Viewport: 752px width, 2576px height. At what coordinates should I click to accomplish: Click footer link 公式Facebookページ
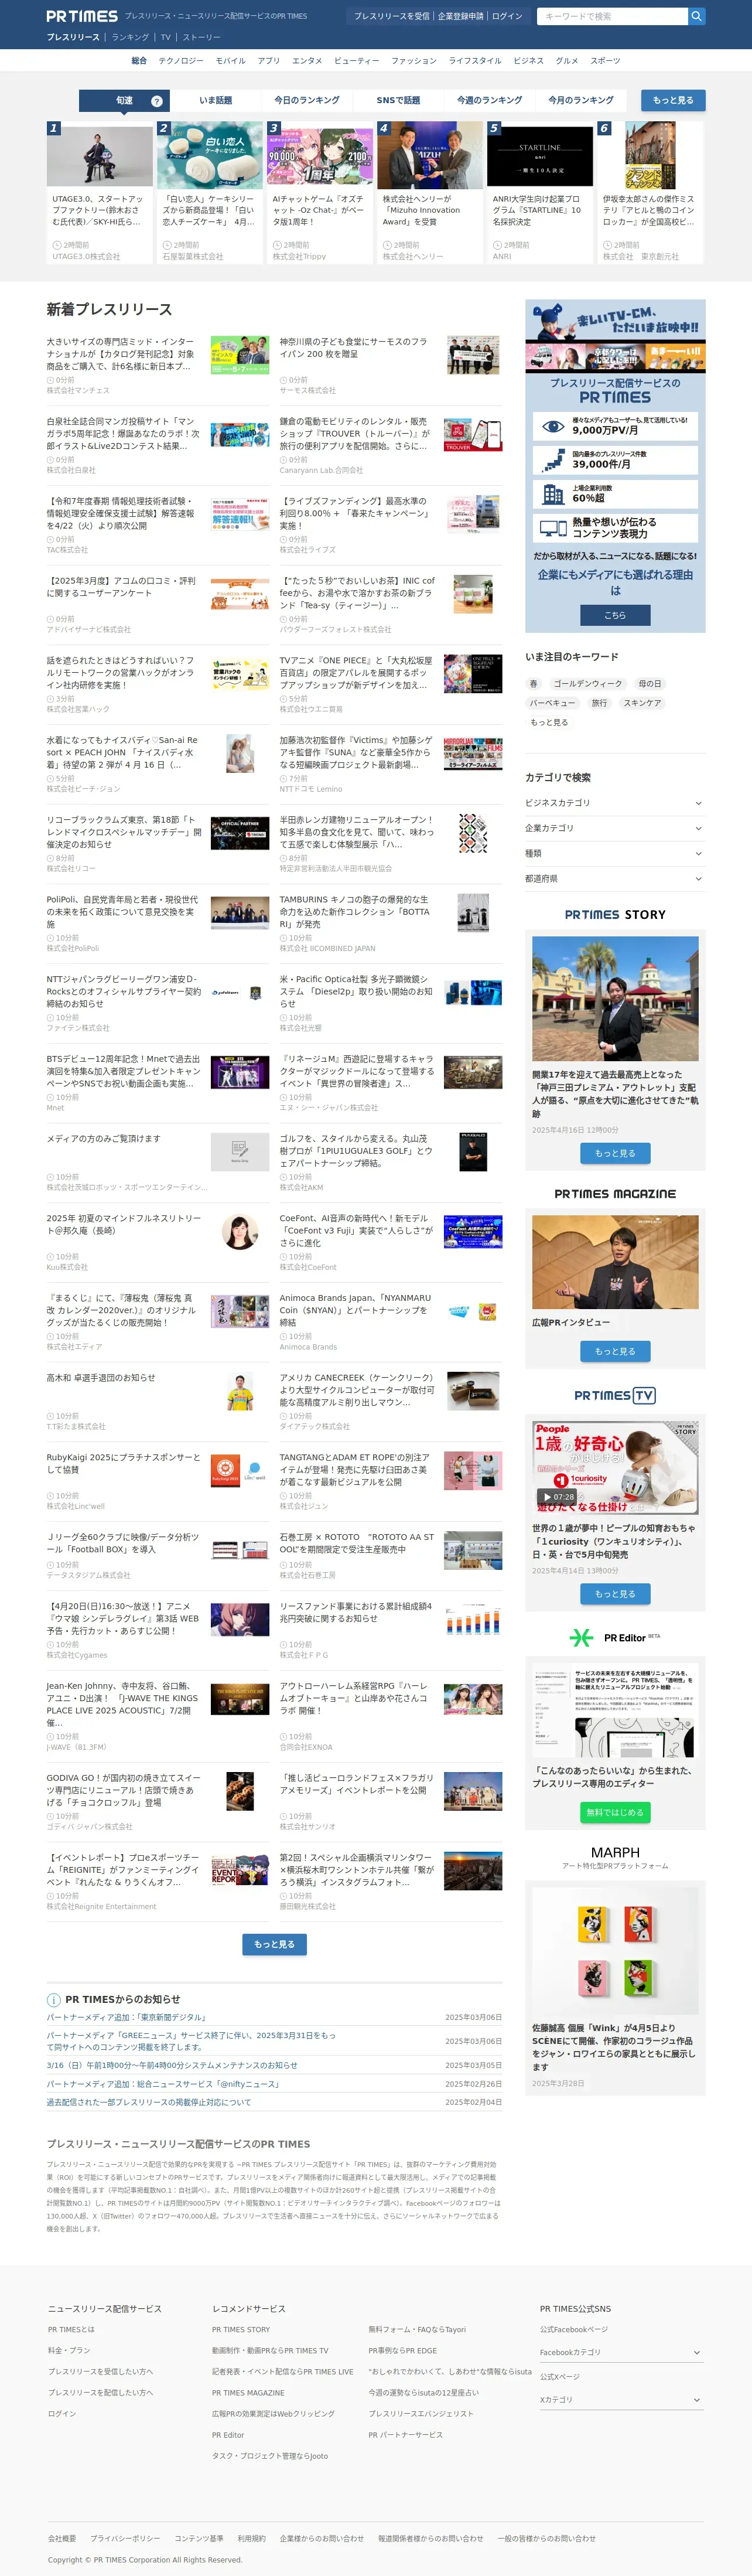(x=574, y=2329)
